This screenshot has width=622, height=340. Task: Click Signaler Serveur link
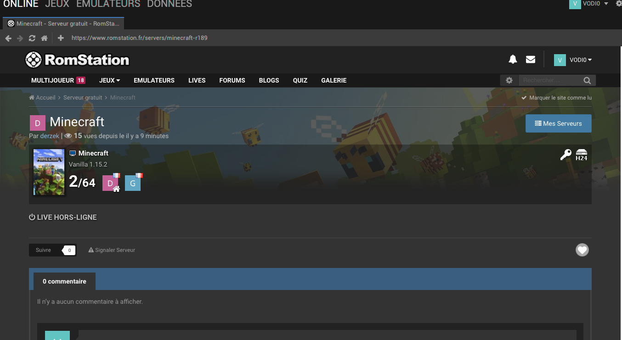point(112,250)
